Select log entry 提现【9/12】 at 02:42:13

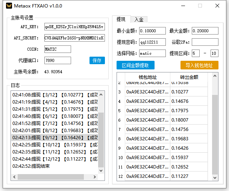click(55, 138)
